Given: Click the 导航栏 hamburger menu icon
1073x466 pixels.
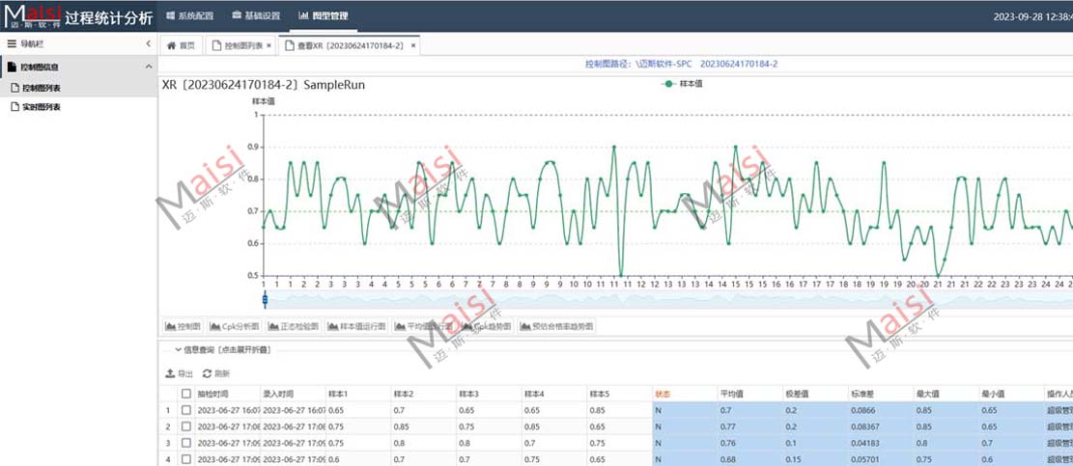Looking at the screenshot, I should (x=11, y=43).
